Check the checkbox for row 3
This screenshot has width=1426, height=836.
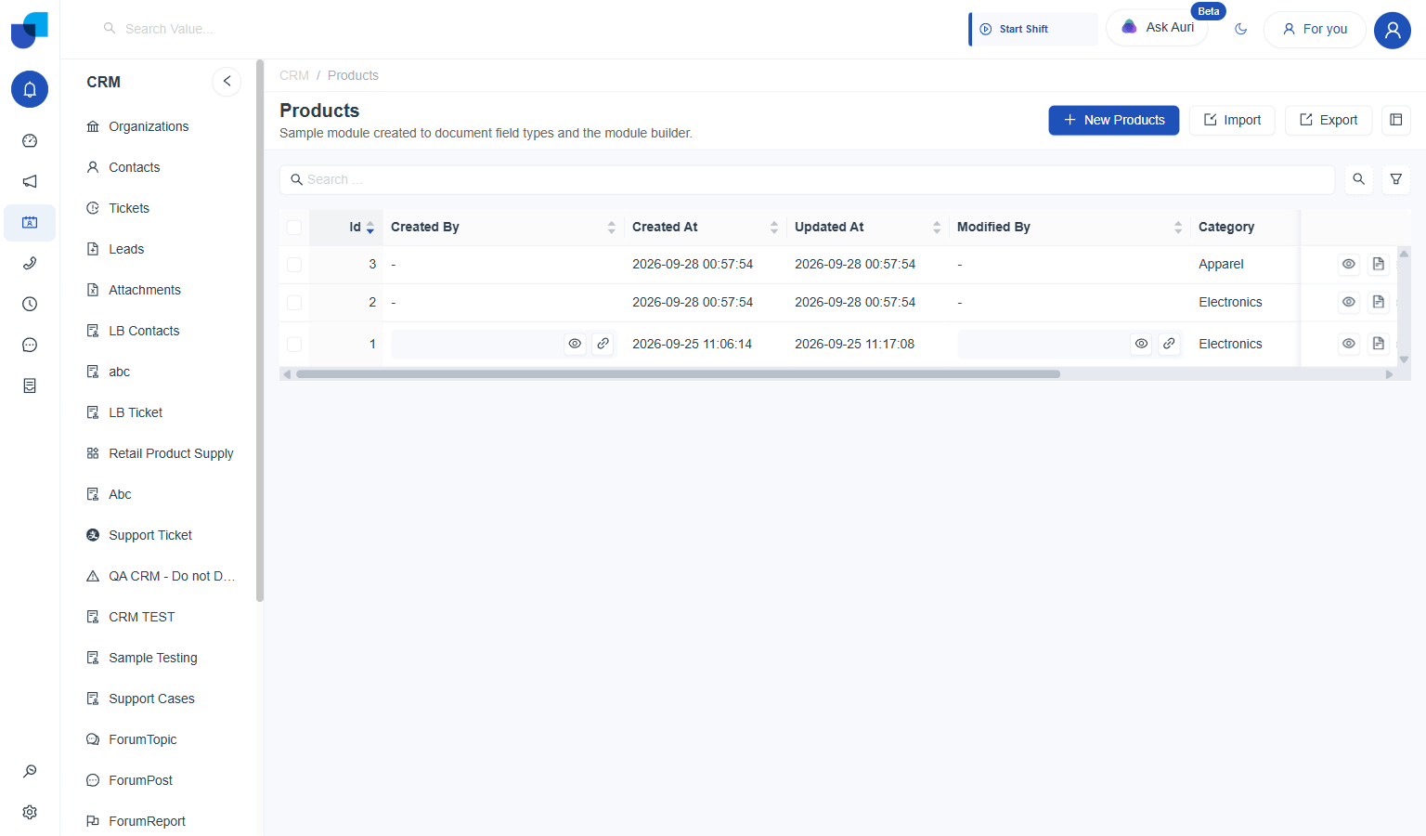[294, 265]
